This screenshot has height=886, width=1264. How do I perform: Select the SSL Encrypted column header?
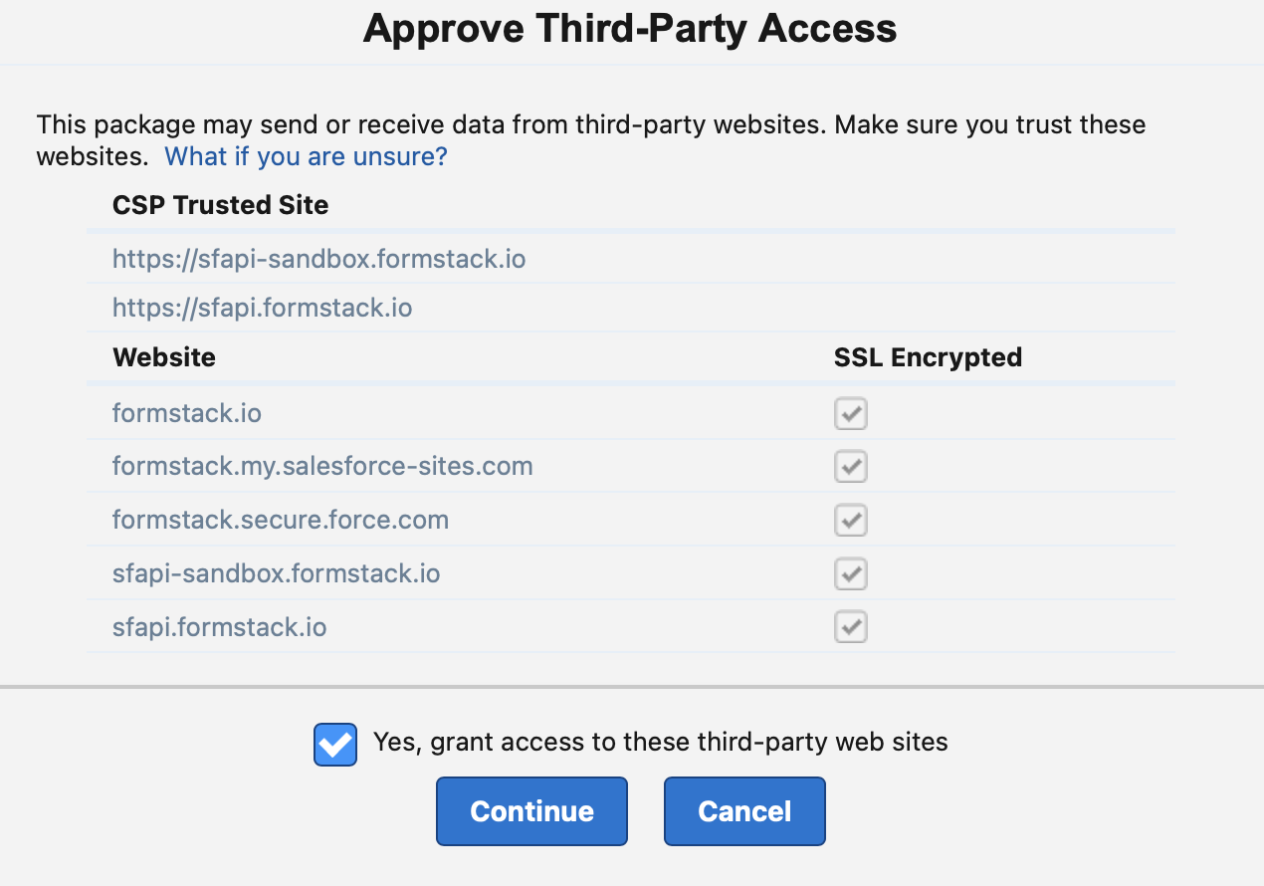(927, 356)
